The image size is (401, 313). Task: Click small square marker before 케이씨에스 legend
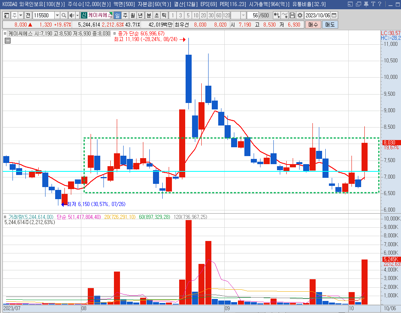[5, 33]
